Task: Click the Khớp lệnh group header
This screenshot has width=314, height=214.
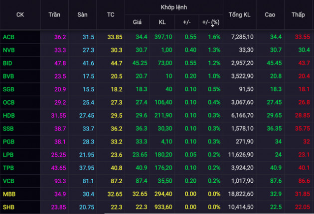Action: pos(174,7)
